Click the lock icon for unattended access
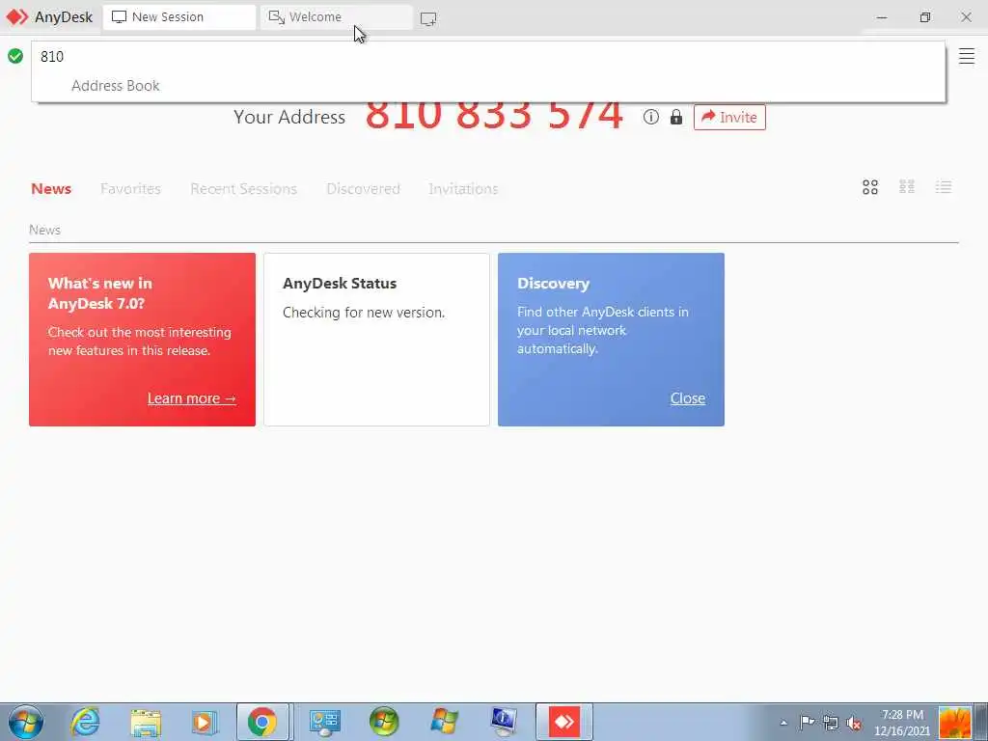Image resolution: width=988 pixels, height=741 pixels. pyautogui.click(x=676, y=117)
